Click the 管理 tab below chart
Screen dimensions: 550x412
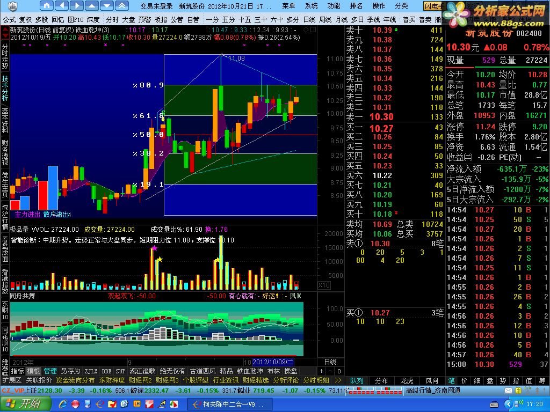click(x=50, y=371)
